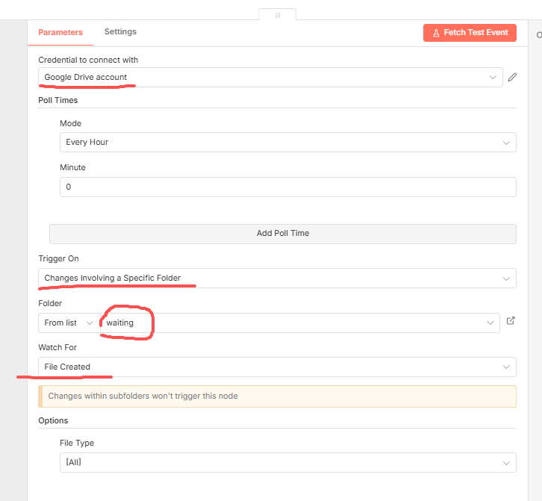Click the flask icon on Fetch Test Event
The height and width of the screenshot is (501, 542).
pos(436,33)
